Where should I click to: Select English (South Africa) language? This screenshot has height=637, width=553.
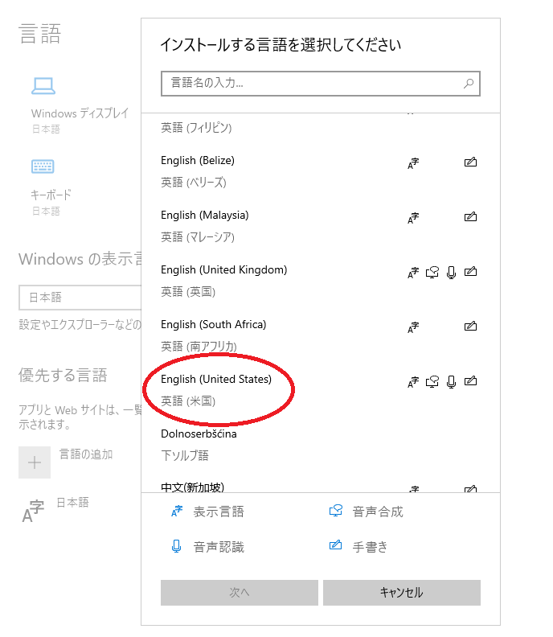point(213,325)
